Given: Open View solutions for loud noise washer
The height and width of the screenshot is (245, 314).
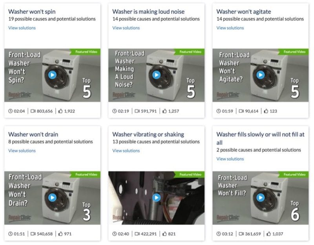Looking at the screenshot, I should 126,28.
